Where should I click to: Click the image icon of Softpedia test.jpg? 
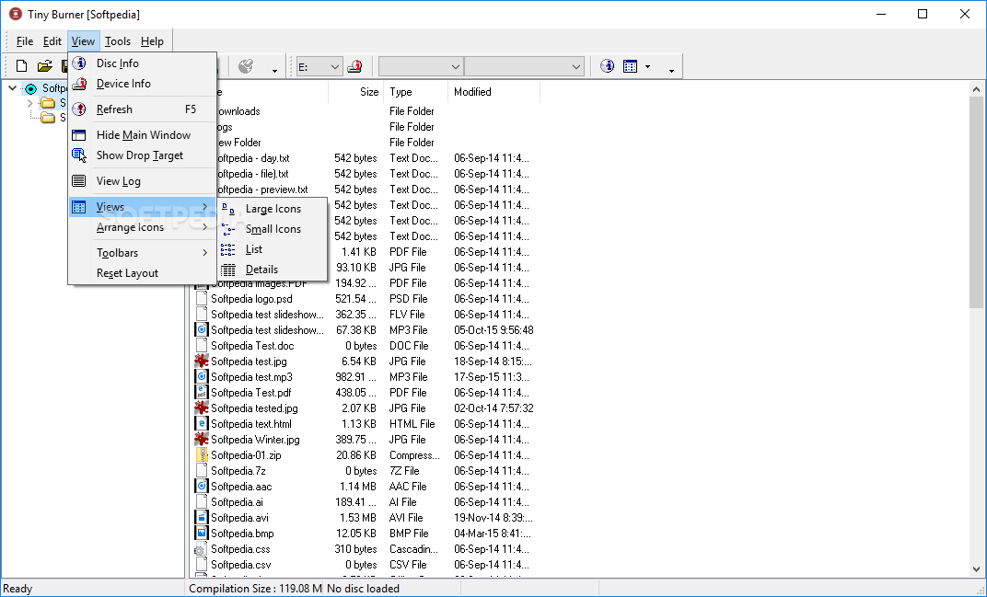coord(202,362)
